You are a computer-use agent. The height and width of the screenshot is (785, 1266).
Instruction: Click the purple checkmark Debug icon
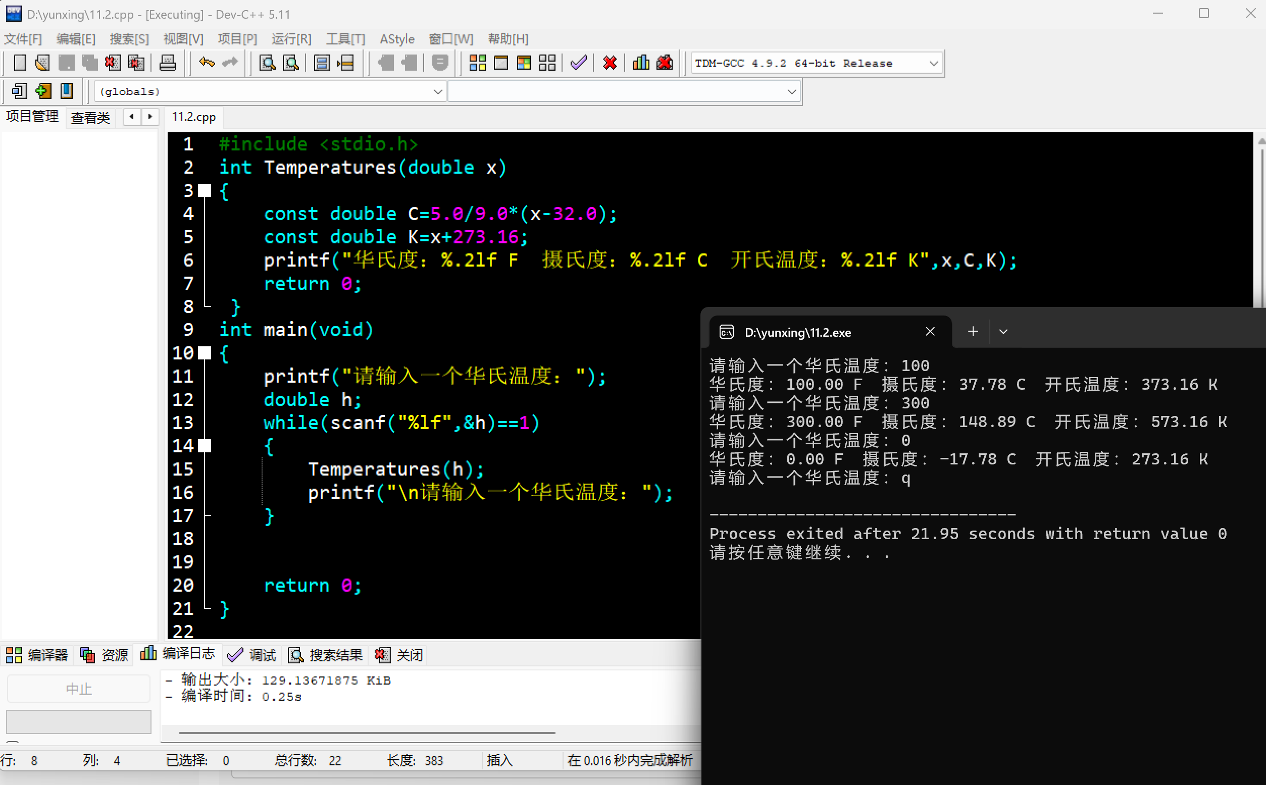[x=578, y=63]
